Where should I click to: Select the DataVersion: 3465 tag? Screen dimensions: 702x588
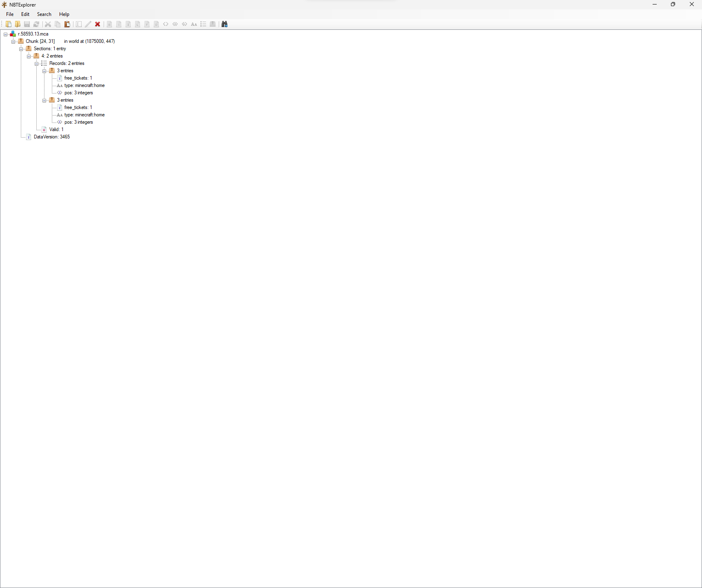51,137
